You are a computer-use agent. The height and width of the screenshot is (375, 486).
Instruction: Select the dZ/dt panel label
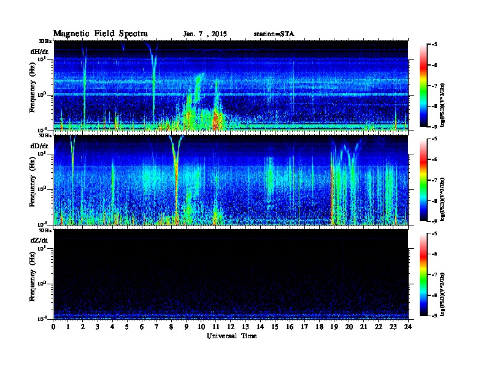39,240
